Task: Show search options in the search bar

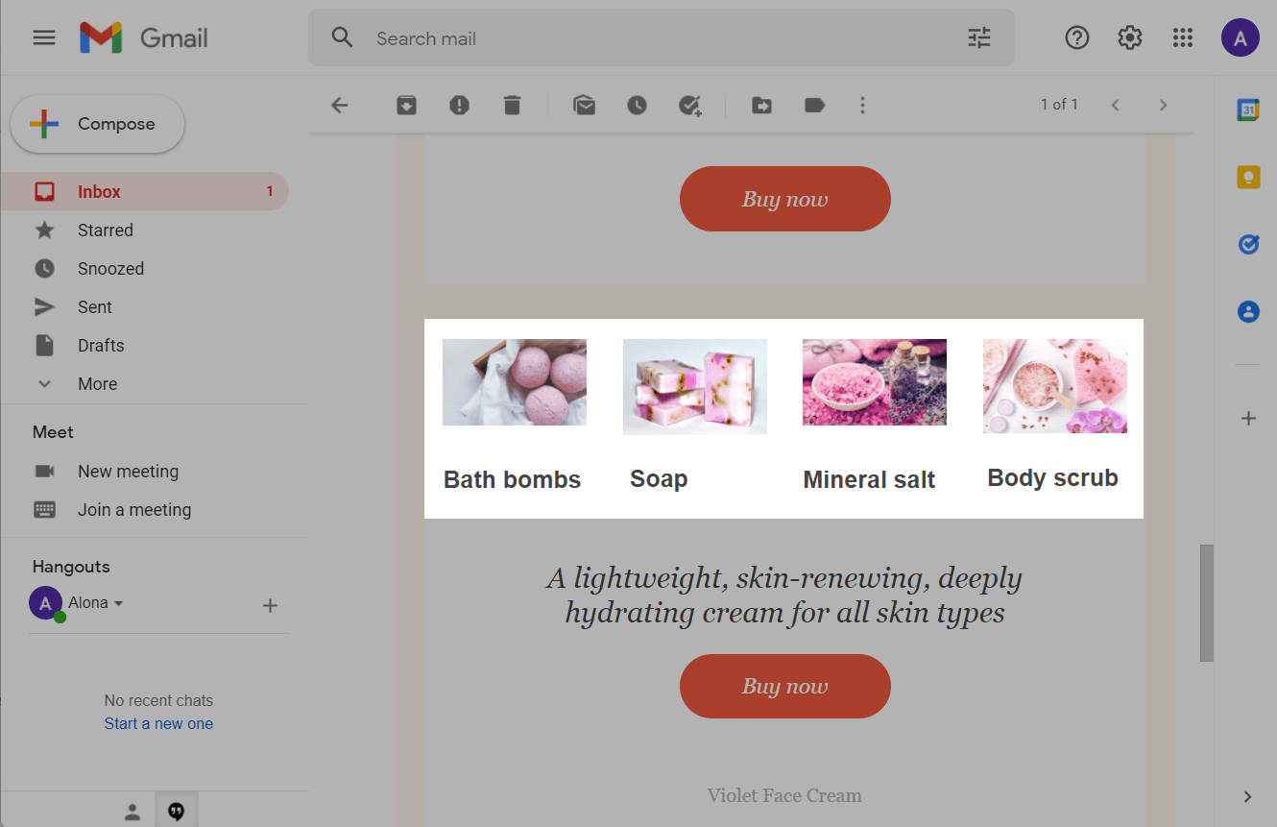Action: point(978,38)
